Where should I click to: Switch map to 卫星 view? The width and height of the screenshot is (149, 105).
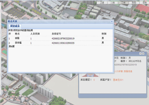pos(102,3)
